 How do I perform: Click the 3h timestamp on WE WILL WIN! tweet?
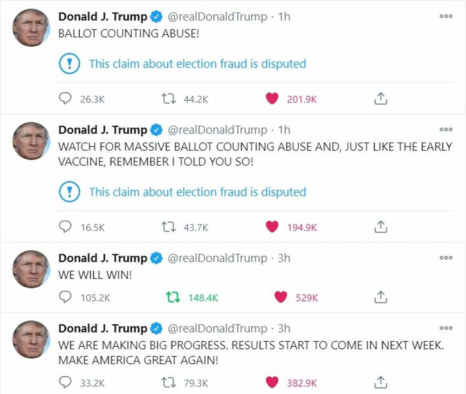point(284,258)
